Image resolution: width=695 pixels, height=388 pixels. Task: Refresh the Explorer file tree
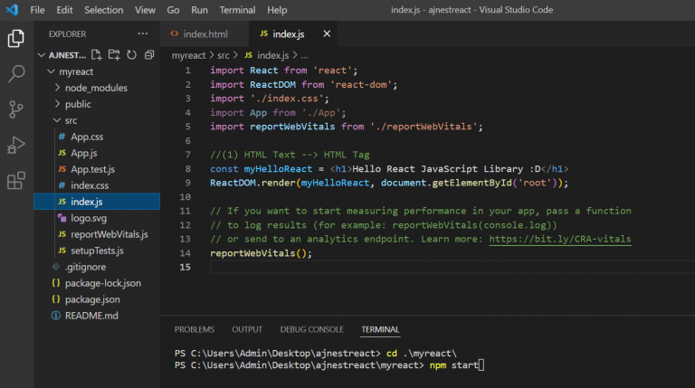click(130, 55)
